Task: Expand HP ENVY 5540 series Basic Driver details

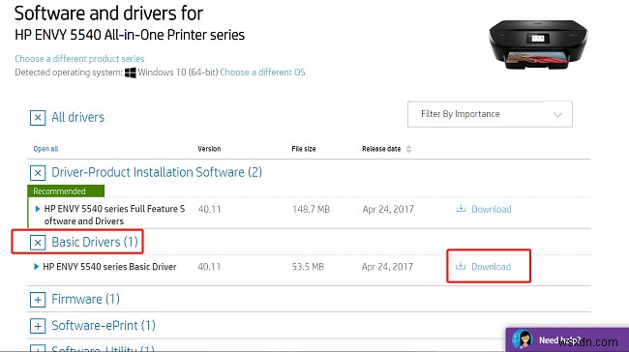Action: pyautogui.click(x=36, y=267)
